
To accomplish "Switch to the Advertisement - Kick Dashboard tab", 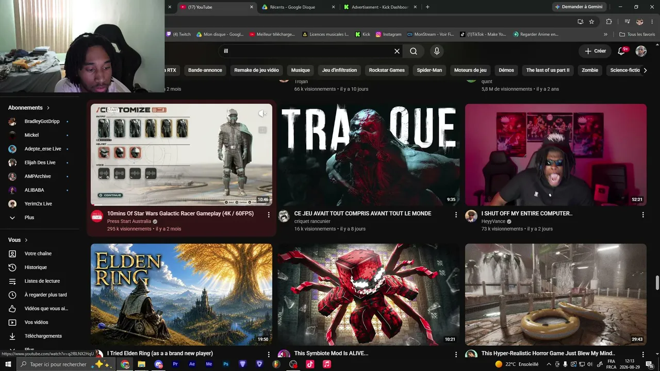I will tap(379, 7).
